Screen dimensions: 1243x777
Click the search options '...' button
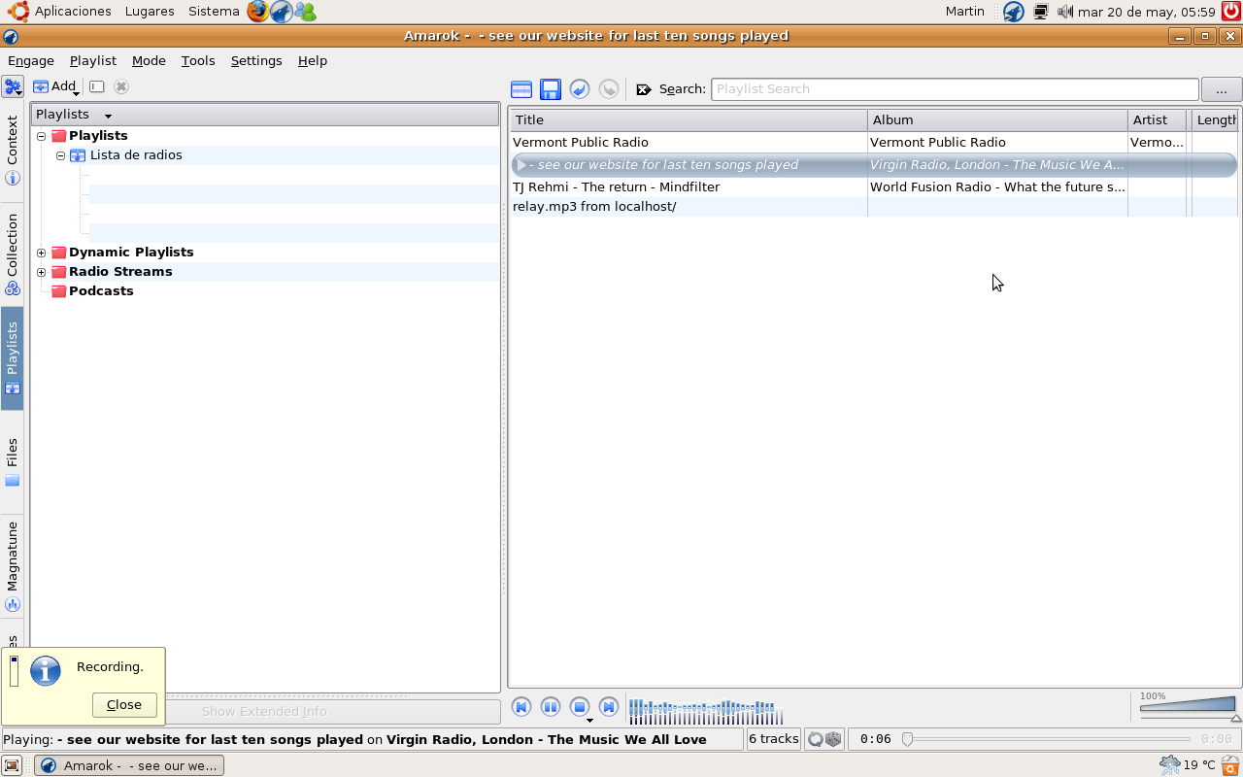pos(1222,89)
